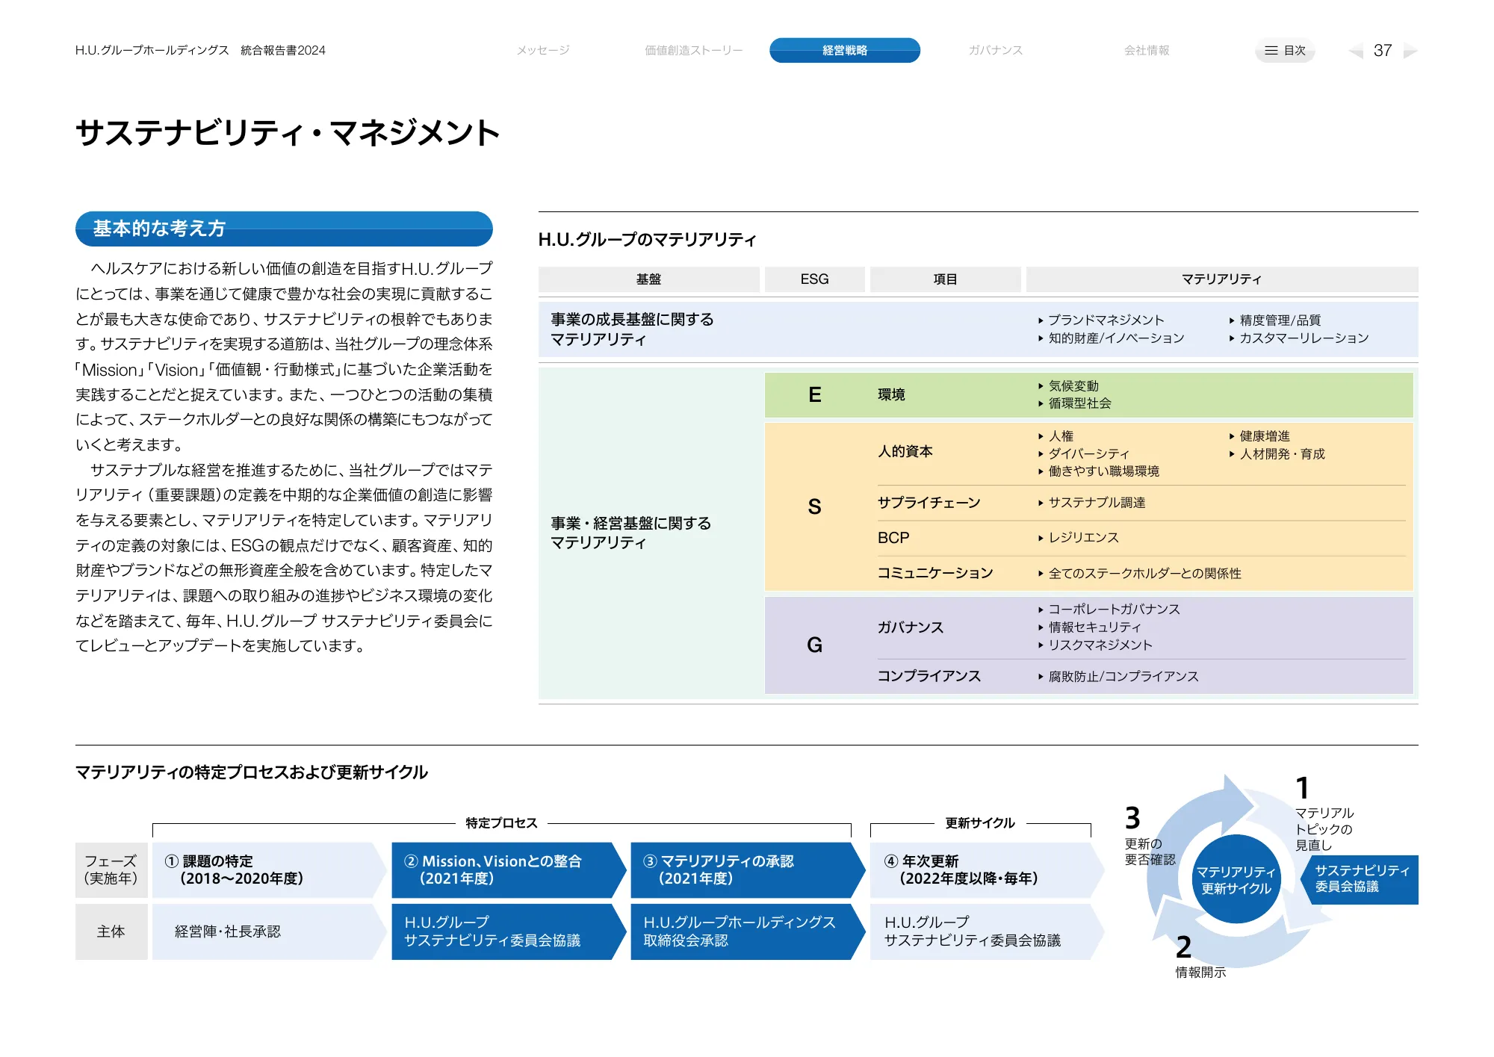Click the report title H.U.グループホールディングス 統合報告書2024
Viewport: 1494px width, 1057px height.
click(200, 50)
